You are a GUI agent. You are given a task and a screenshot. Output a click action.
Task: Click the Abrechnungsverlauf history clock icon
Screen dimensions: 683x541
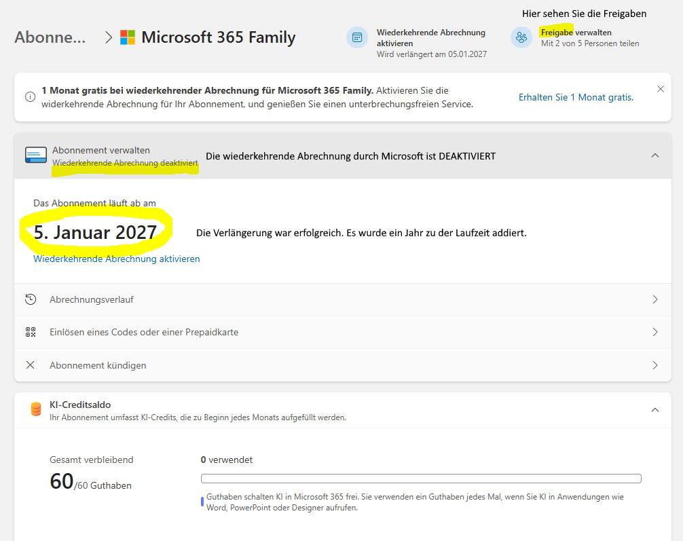click(x=30, y=299)
